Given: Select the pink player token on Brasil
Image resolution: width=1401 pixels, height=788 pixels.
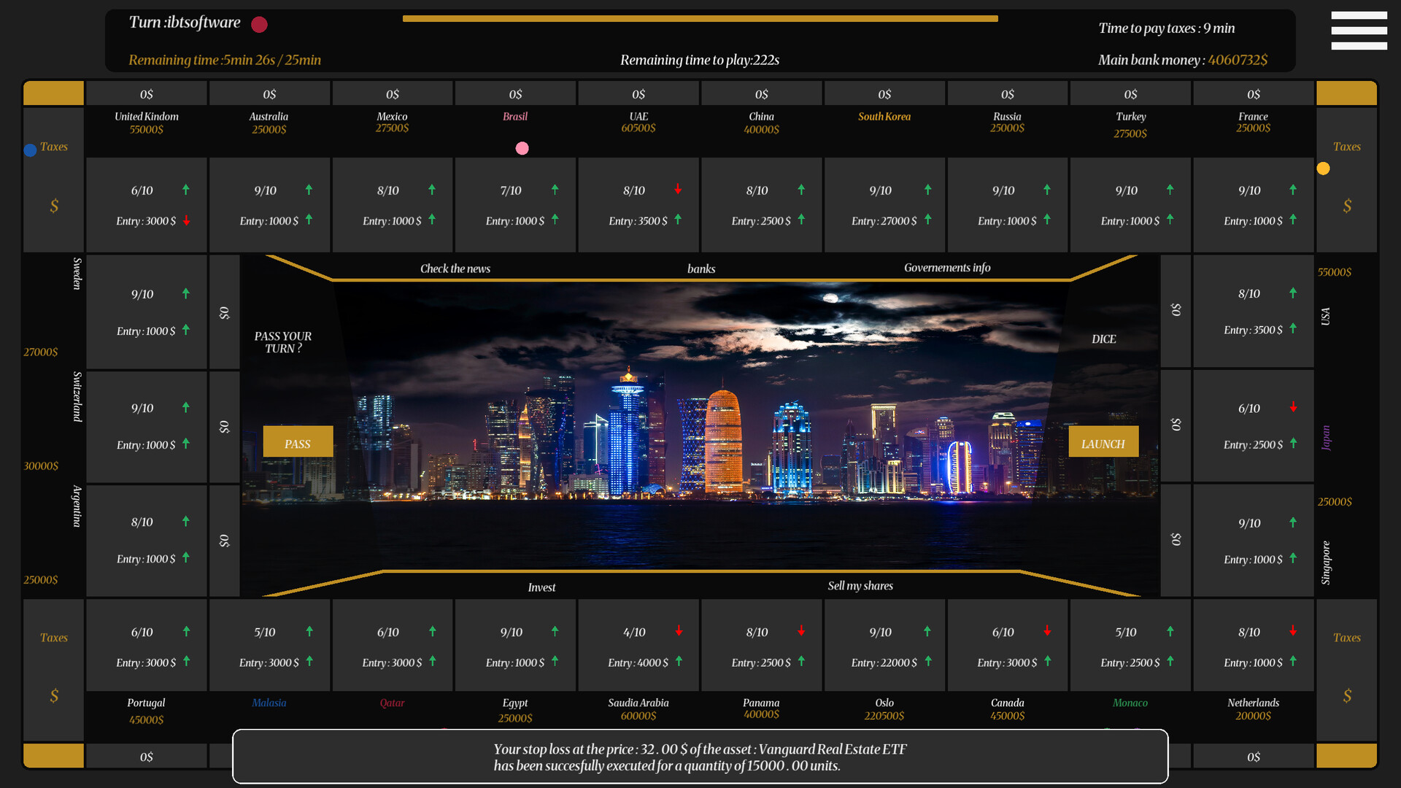Looking at the screenshot, I should [522, 148].
